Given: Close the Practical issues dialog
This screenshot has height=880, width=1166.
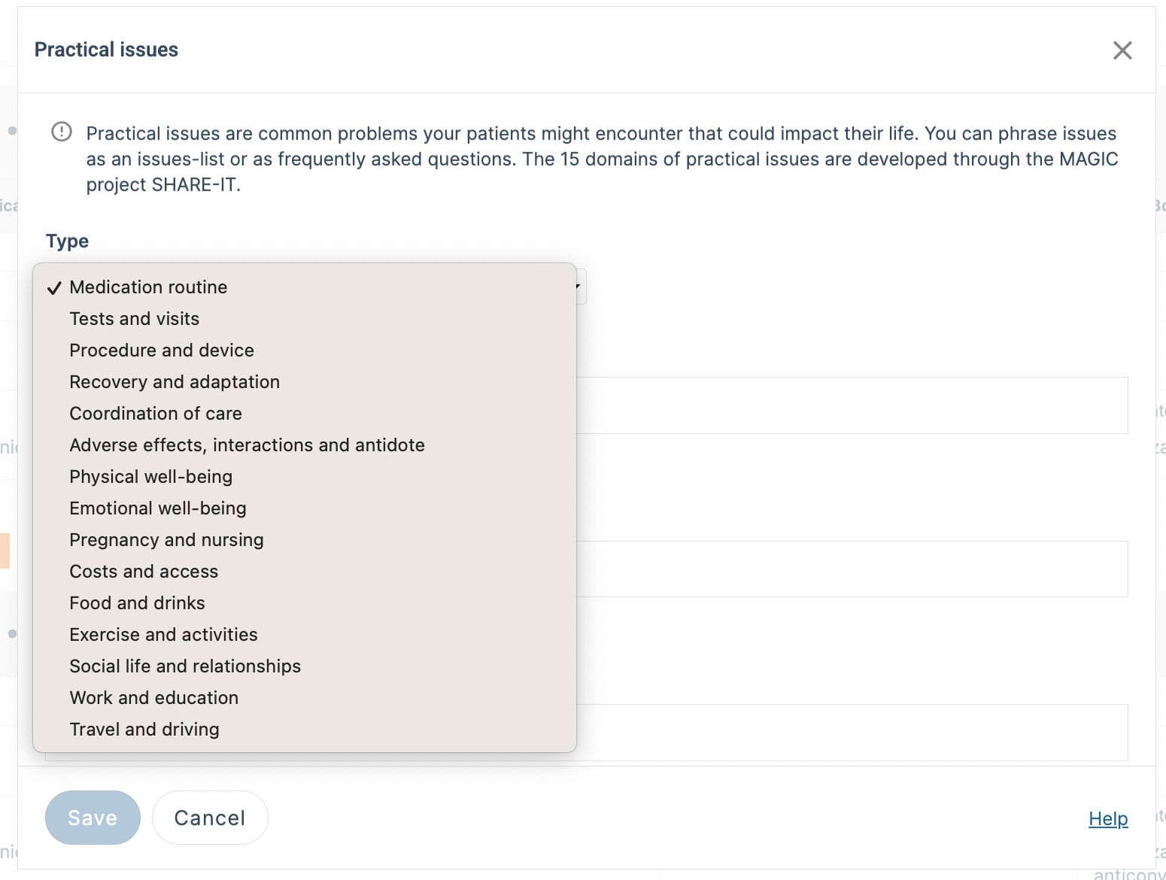Looking at the screenshot, I should pos(1122,50).
